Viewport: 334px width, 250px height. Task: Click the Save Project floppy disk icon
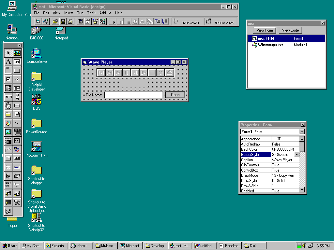click(x=63, y=21)
